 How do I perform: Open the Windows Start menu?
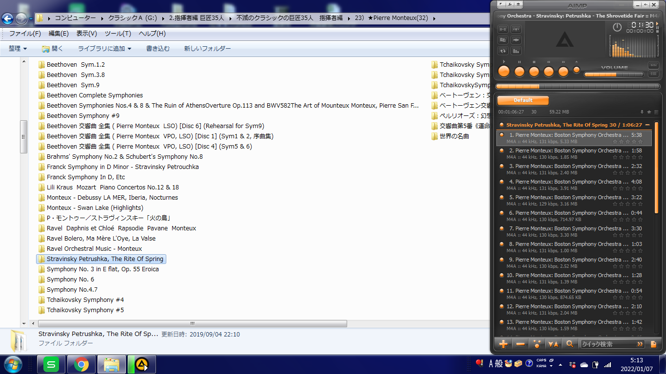pyautogui.click(x=12, y=364)
